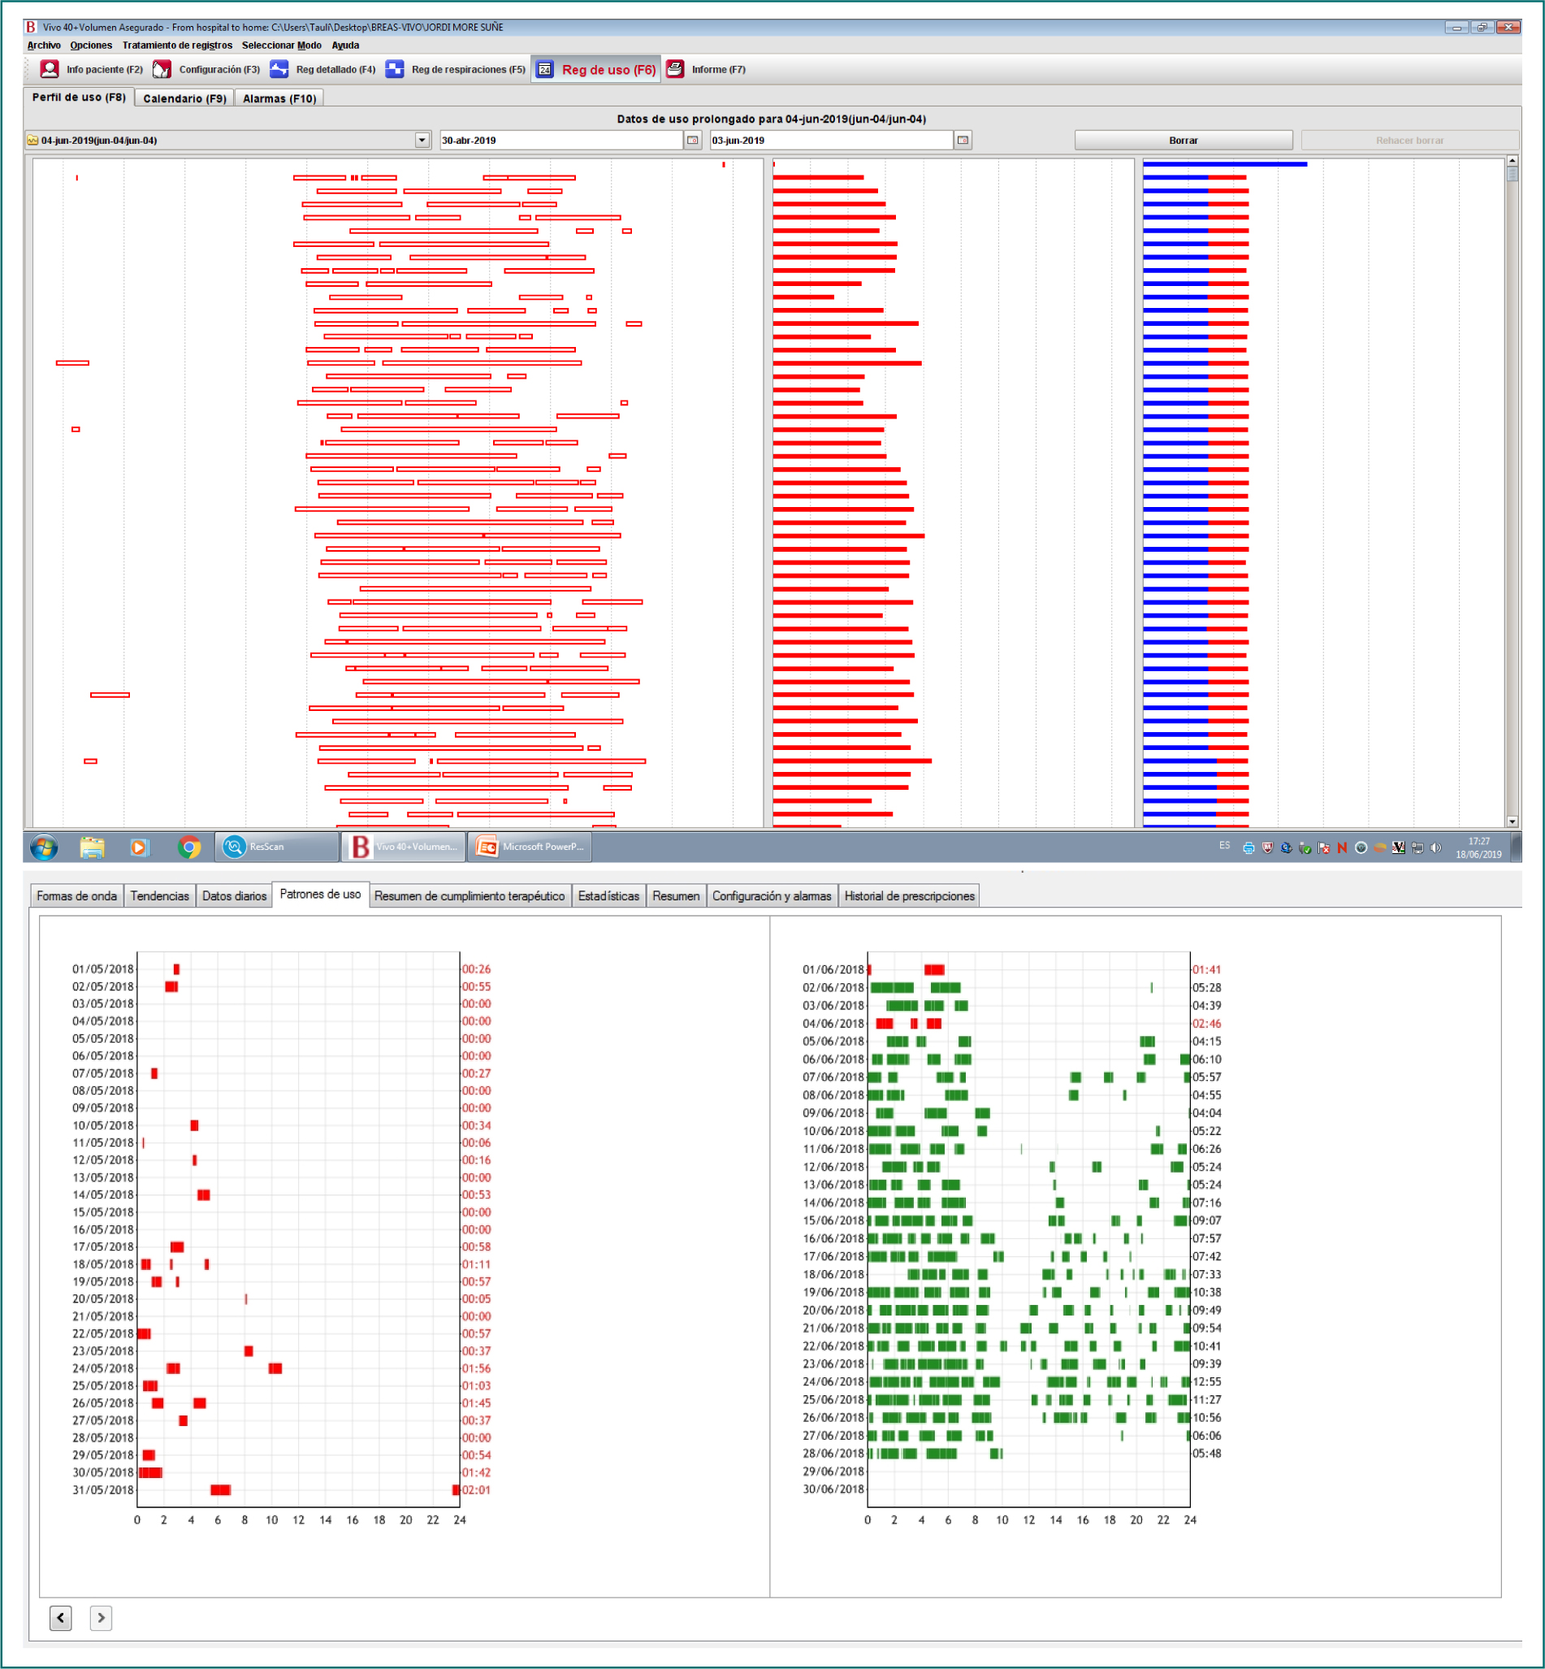Select the Perfil de uso (F8) tab

coord(79,97)
